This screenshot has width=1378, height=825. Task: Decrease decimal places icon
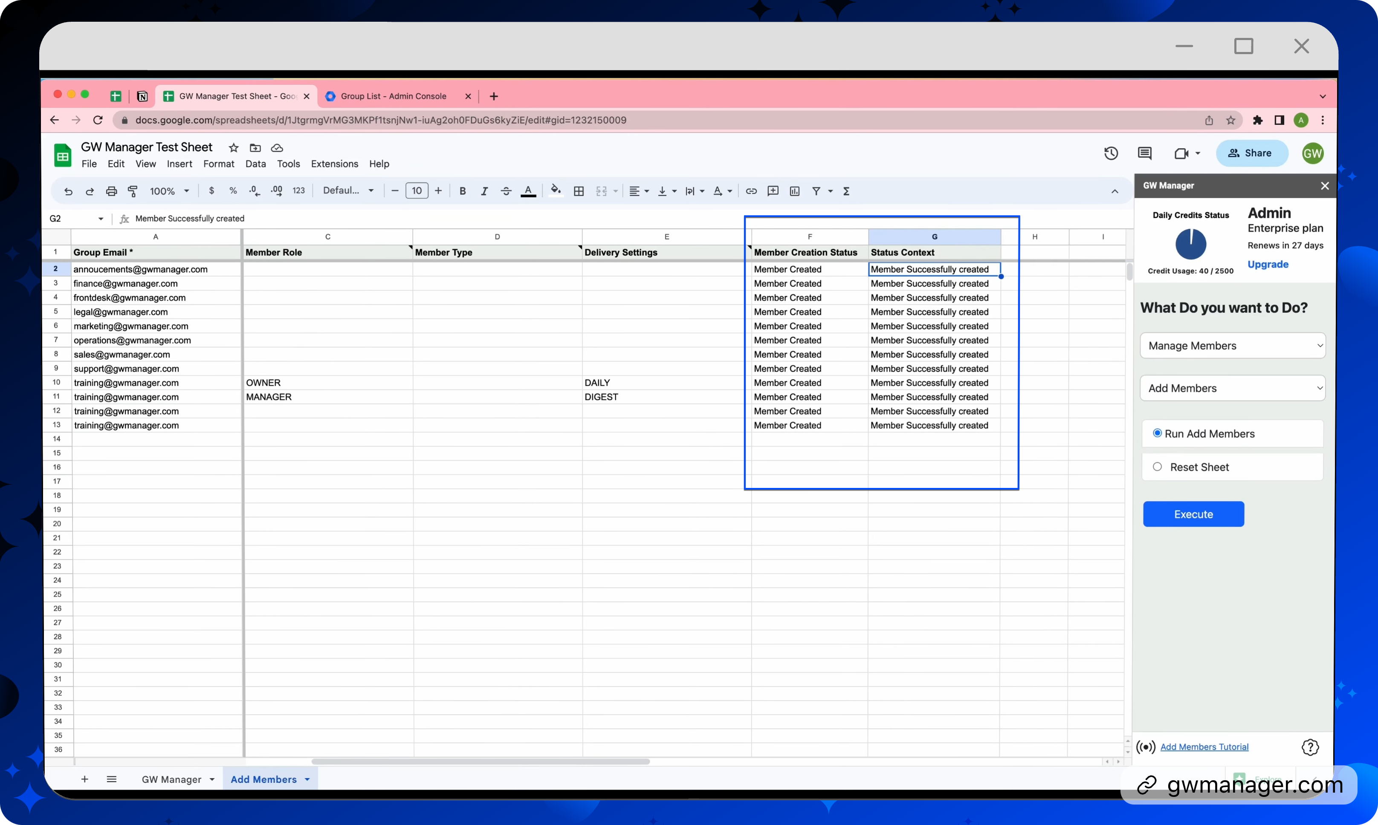254,190
